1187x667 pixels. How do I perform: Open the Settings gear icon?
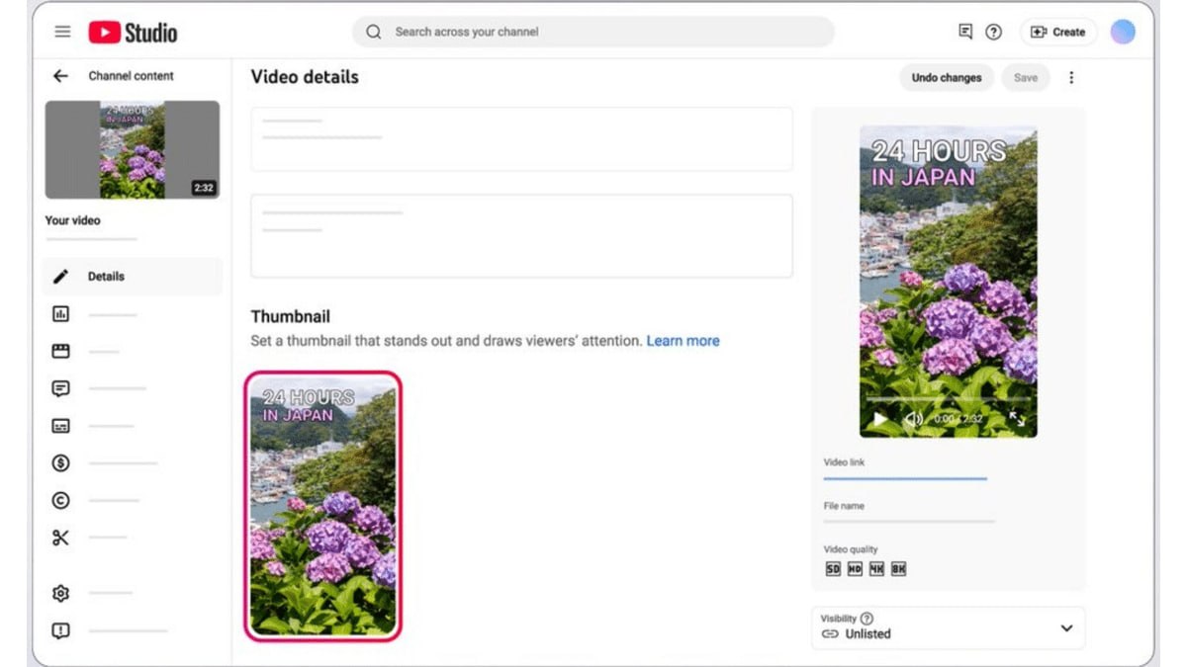[60, 593]
